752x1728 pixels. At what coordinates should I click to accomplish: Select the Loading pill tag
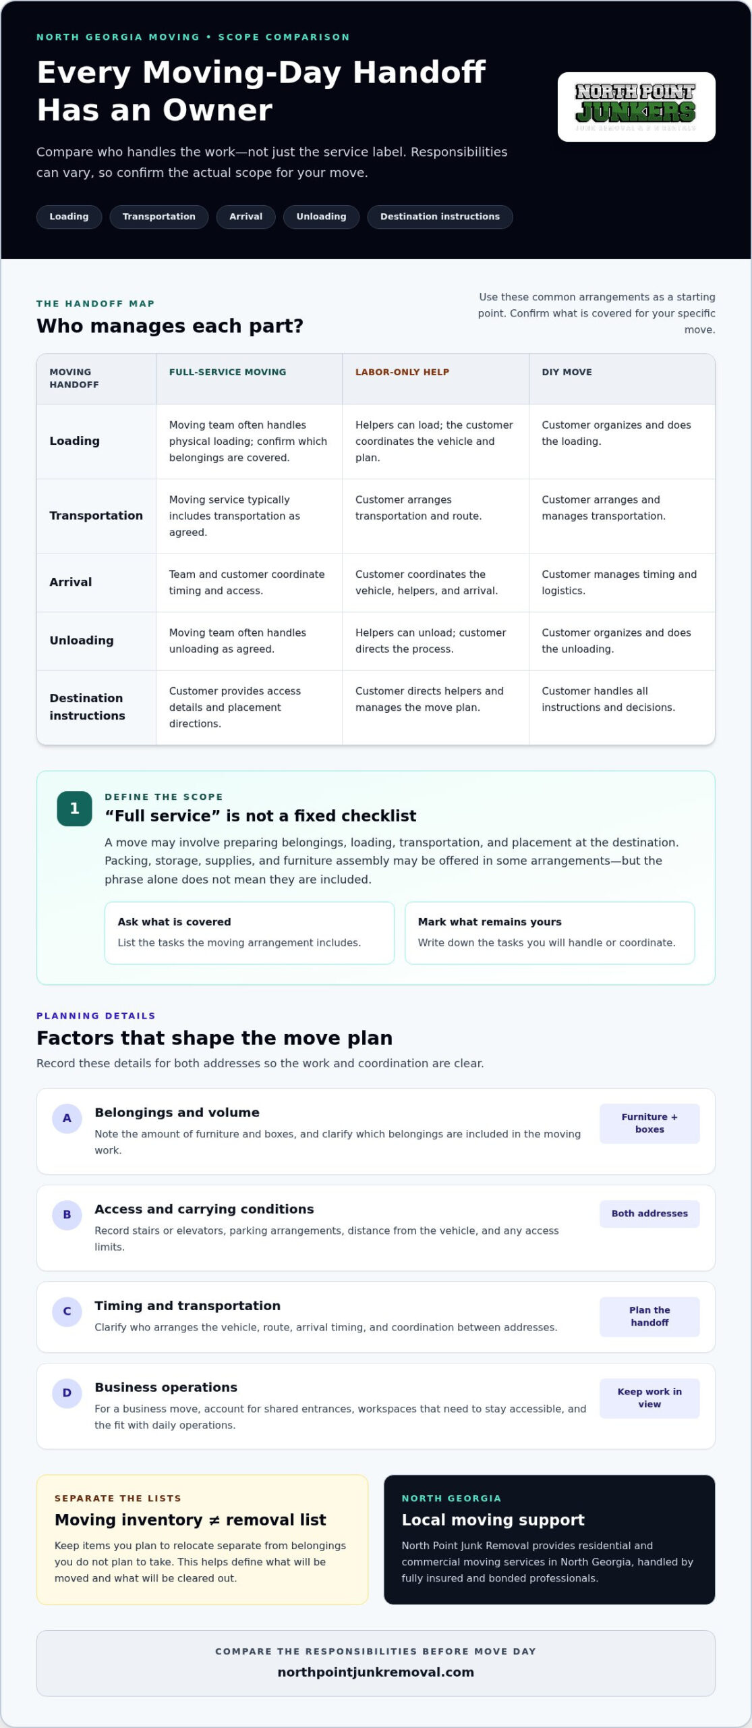tap(69, 217)
